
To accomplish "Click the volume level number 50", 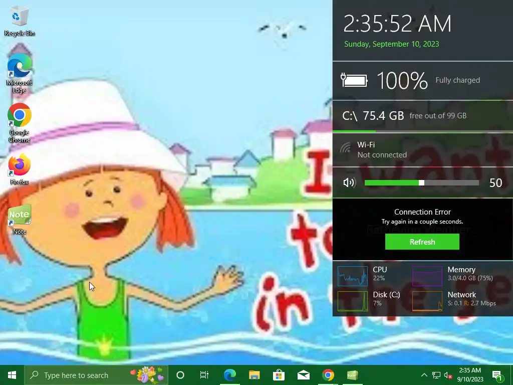I will pyautogui.click(x=495, y=182).
